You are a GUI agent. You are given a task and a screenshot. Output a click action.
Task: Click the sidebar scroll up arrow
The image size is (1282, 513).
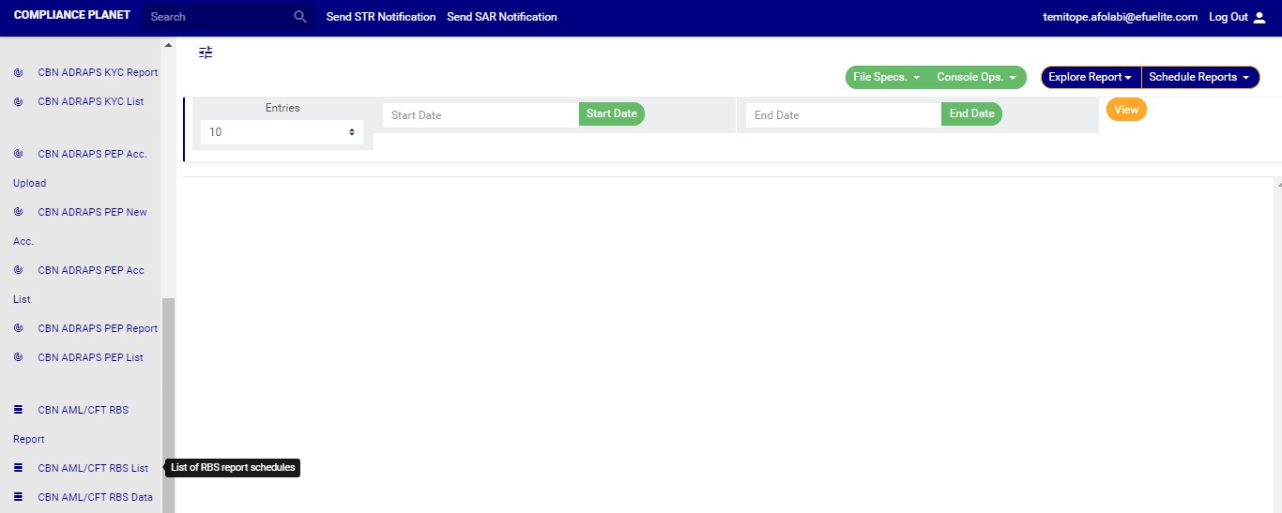pos(169,45)
